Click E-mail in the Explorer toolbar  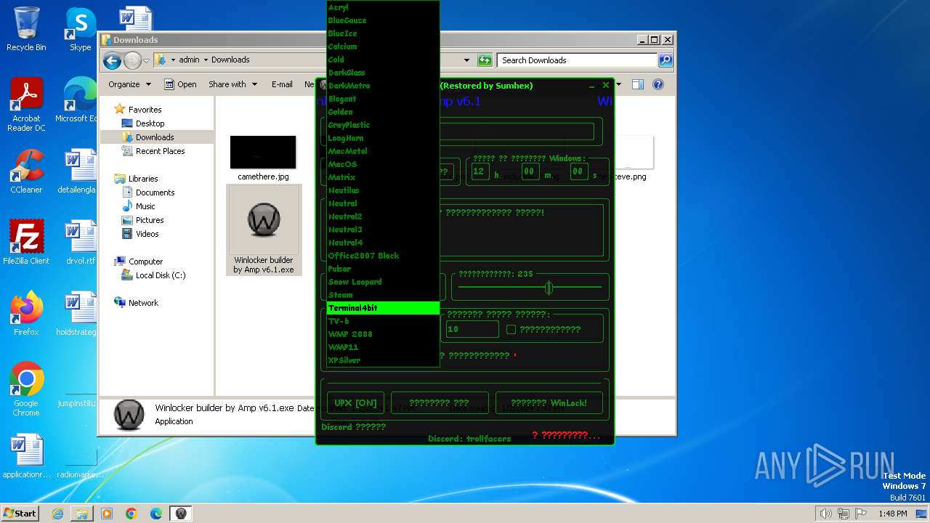coord(282,84)
